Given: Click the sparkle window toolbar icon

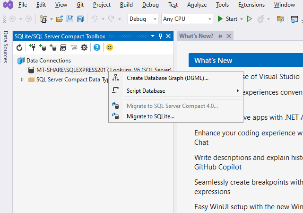Looking at the screenshot, I should point(74,47).
